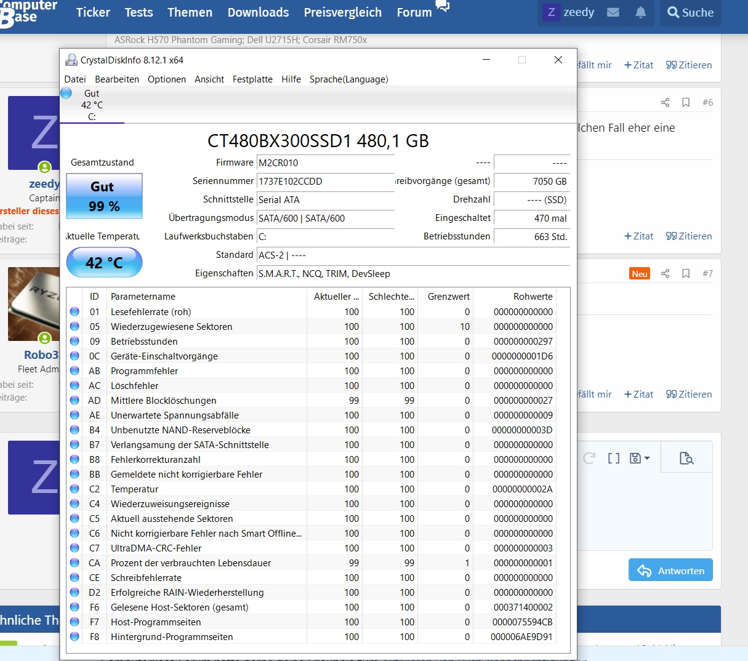
Task: Click the editor preview icon
Action: coord(686,459)
